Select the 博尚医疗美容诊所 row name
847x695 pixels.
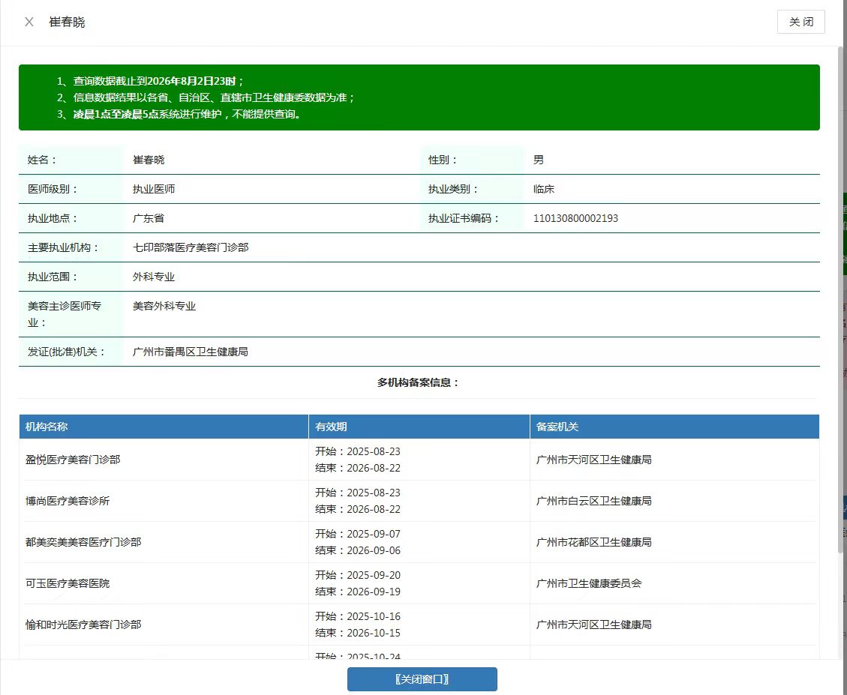point(68,501)
